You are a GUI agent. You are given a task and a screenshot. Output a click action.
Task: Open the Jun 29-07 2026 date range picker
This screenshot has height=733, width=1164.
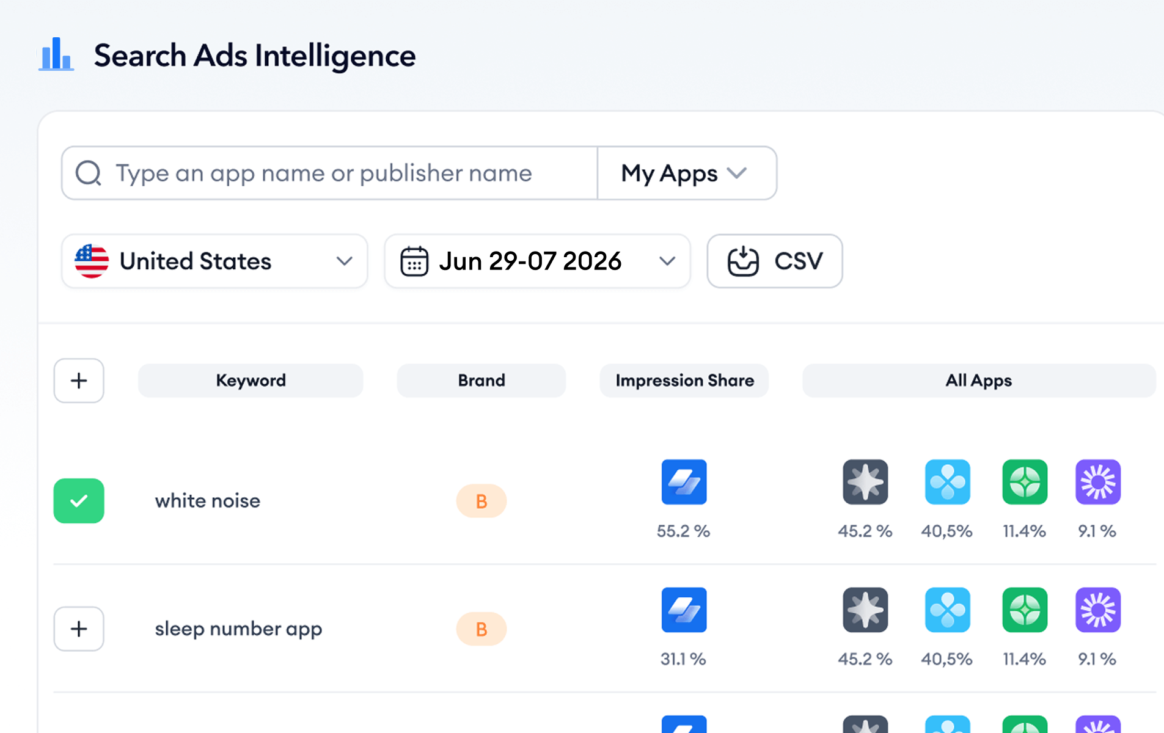coord(537,261)
